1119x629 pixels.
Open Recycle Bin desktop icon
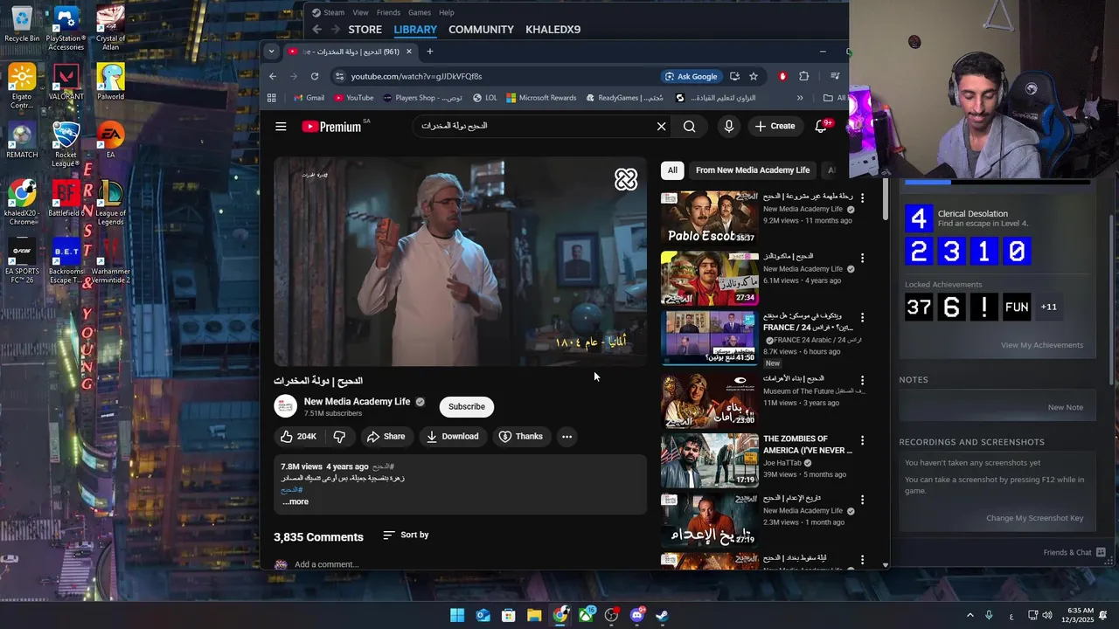(x=22, y=24)
